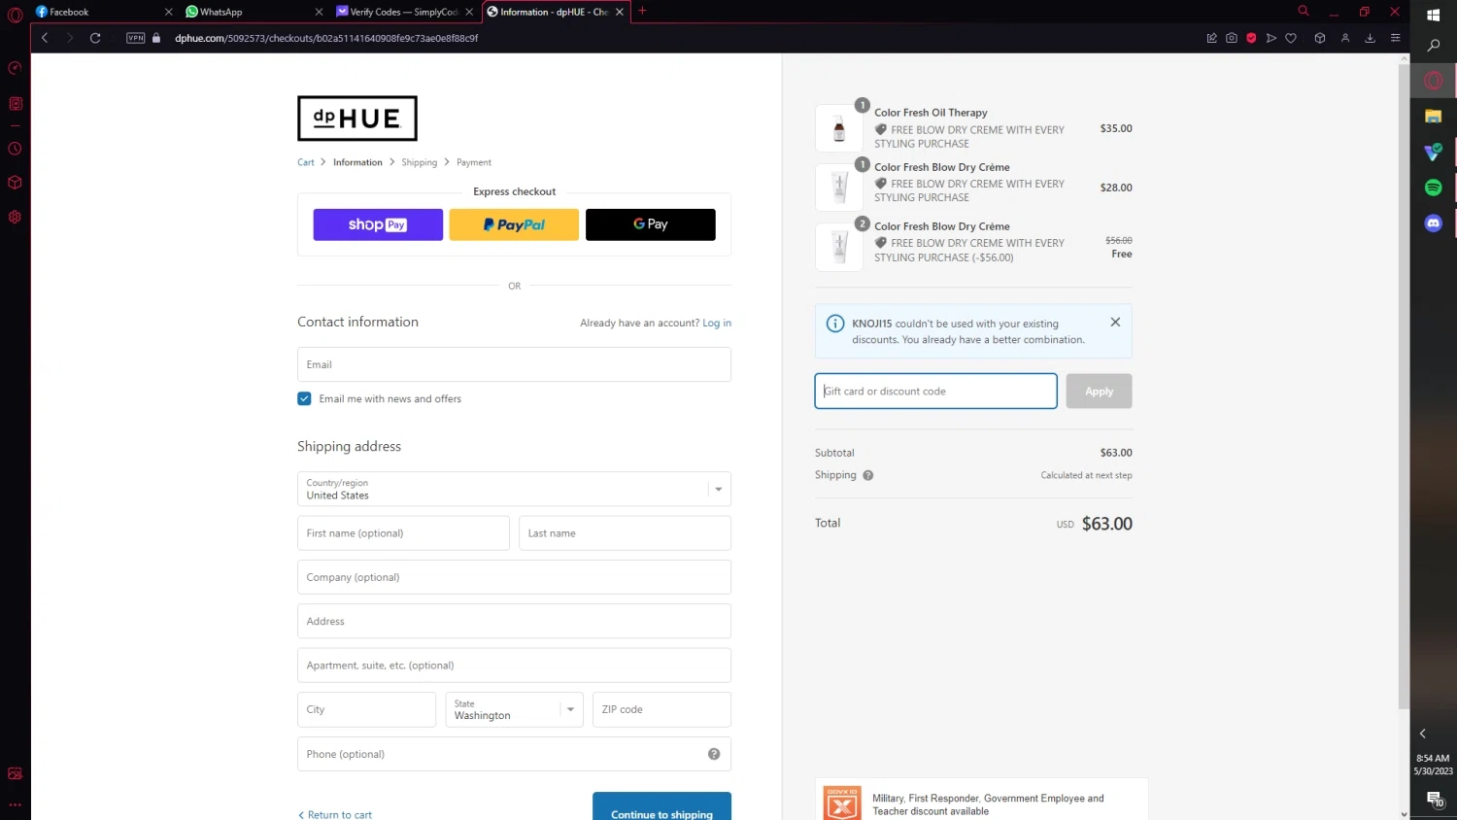
Task: Return to cart link
Action: pos(335,814)
